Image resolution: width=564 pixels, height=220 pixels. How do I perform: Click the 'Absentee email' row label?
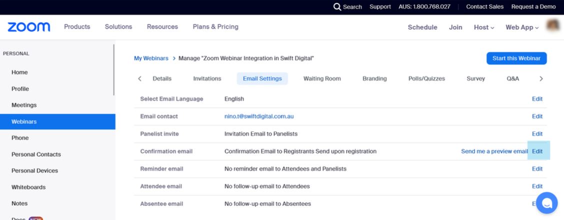161,204
